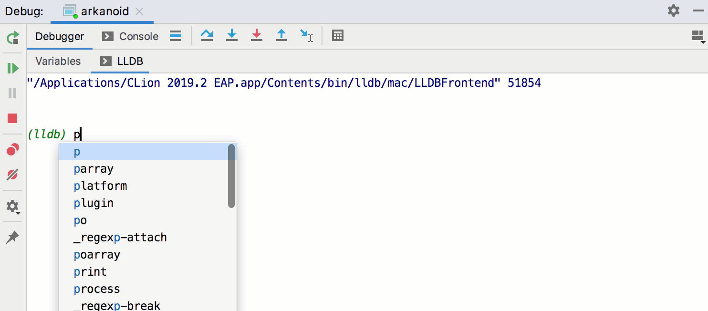
Task: Select 'parray' from the completion popup
Action: 94,168
